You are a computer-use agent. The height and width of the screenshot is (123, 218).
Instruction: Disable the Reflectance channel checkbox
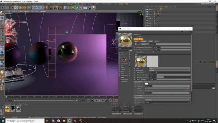tap(129, 61)
